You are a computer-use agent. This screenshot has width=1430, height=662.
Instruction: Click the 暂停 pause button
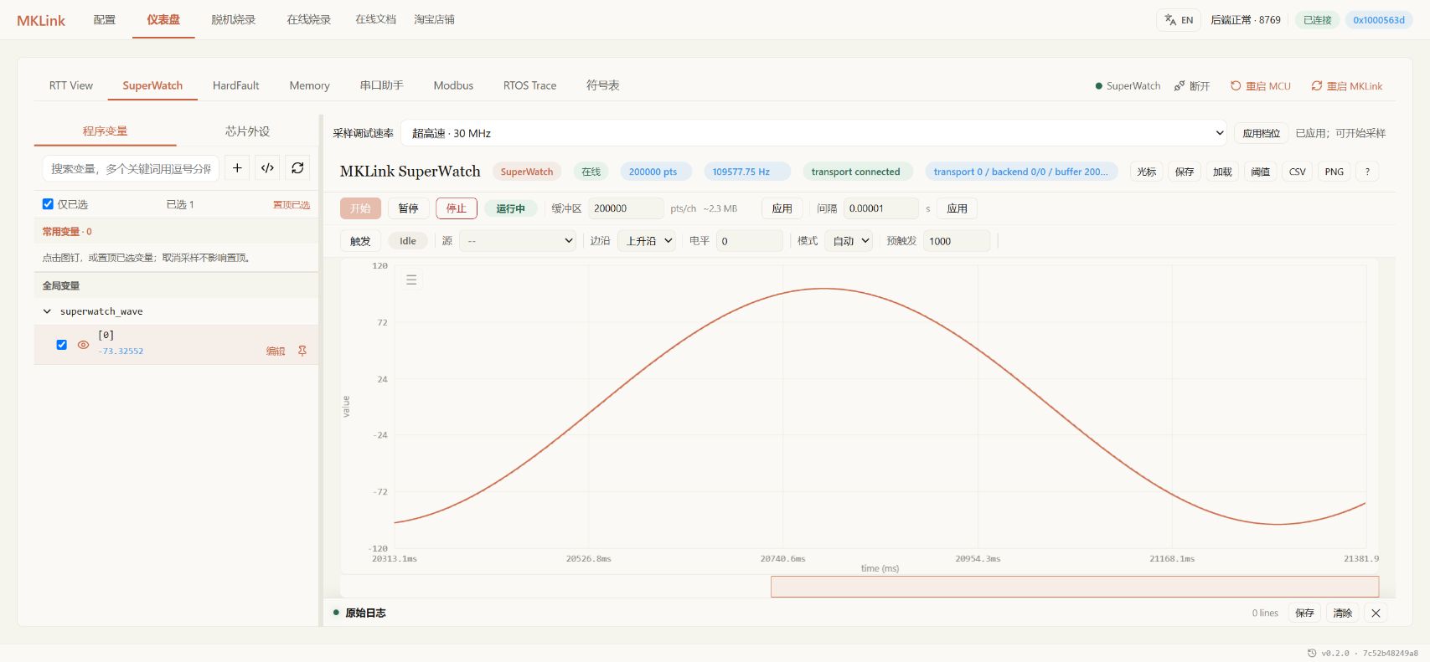click(408, 208)
